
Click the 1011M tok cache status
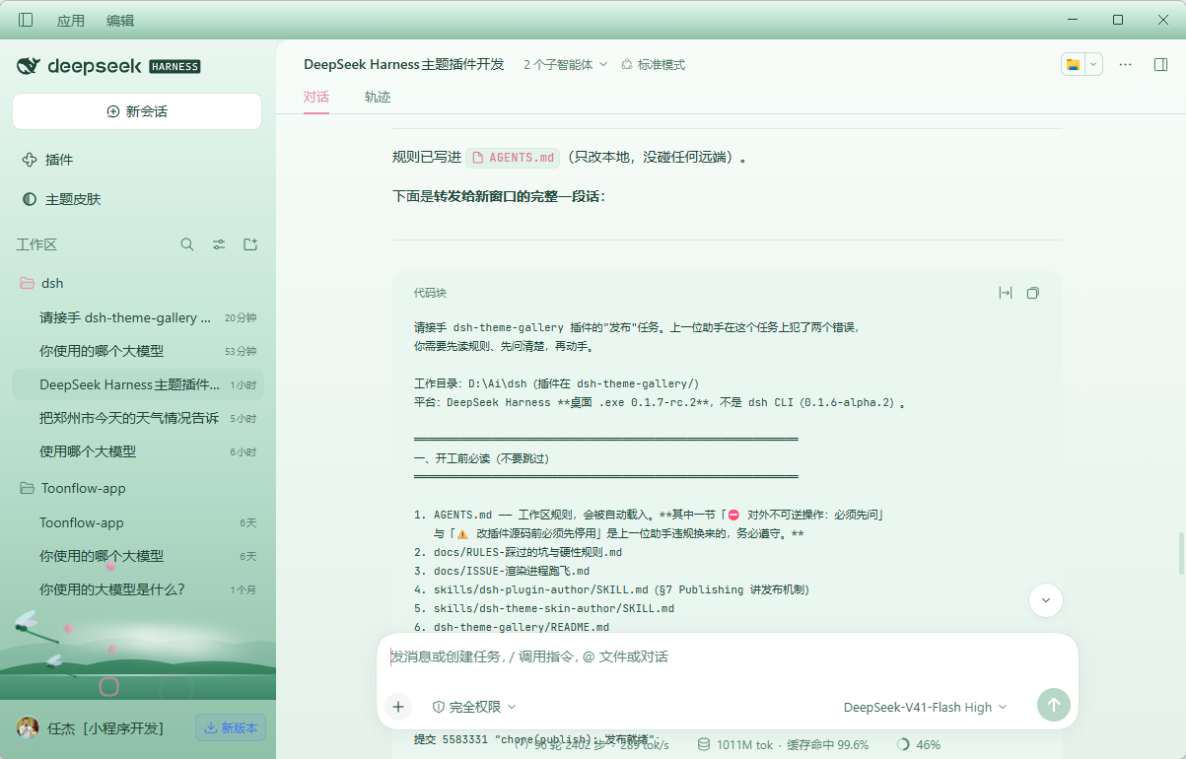(783, 745)
